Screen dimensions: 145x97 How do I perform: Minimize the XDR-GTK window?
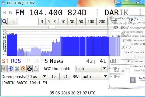pos(119,2)
